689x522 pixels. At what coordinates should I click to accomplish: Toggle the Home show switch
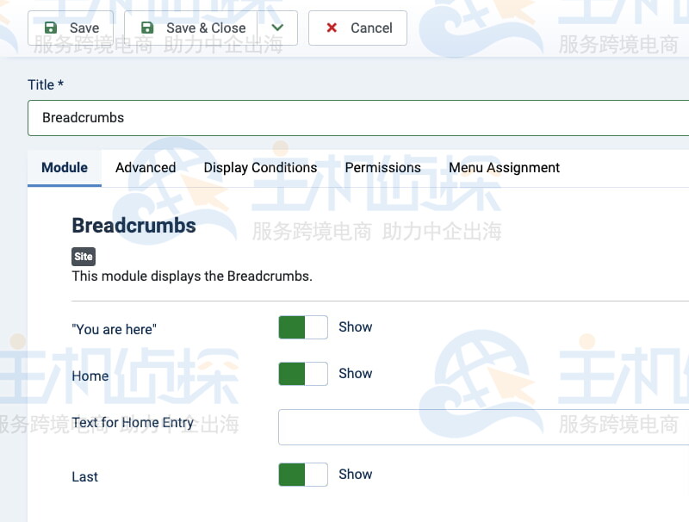tap(303, 374)
